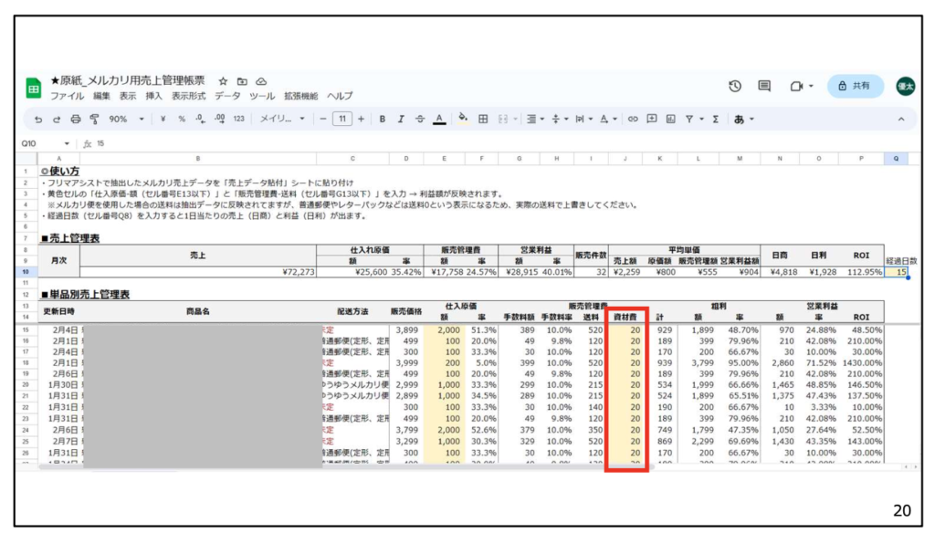The image size is (935, 533).
Task: Click the borders grid icon
Action: [x=483, y=119]
